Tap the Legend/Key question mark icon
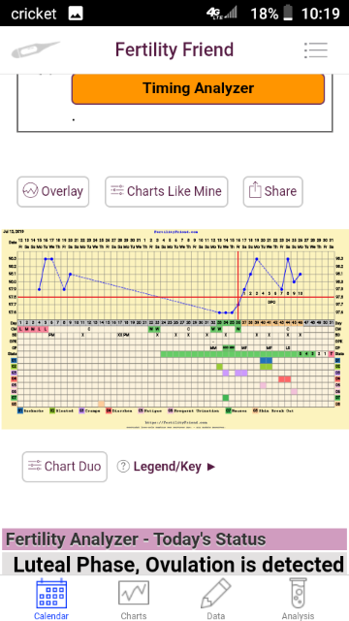The height and width of the screenshot is (621, 349). (123, 467)
